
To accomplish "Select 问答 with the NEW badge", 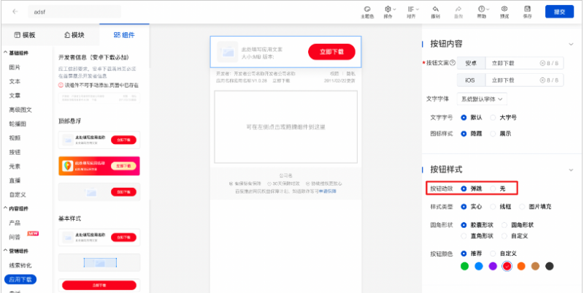I will pos(15,237).
